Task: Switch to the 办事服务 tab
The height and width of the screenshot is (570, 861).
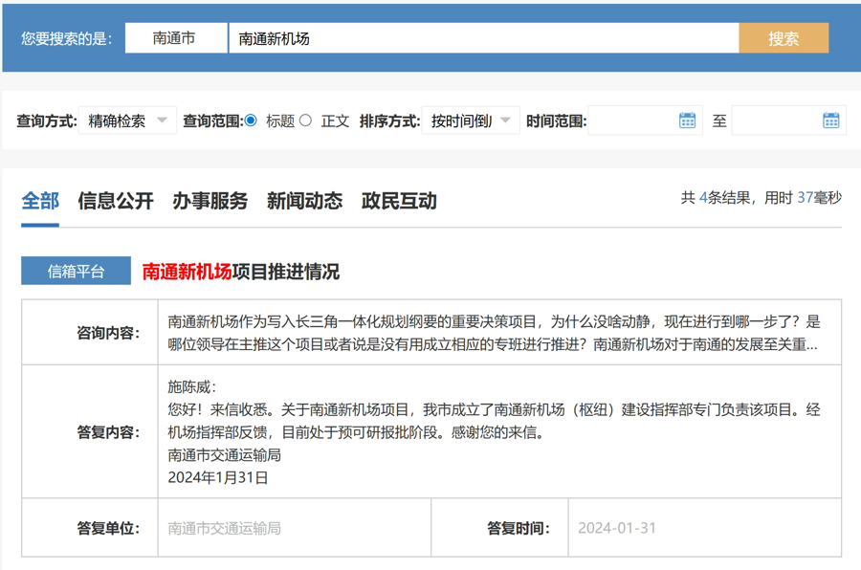Action: 210,201
